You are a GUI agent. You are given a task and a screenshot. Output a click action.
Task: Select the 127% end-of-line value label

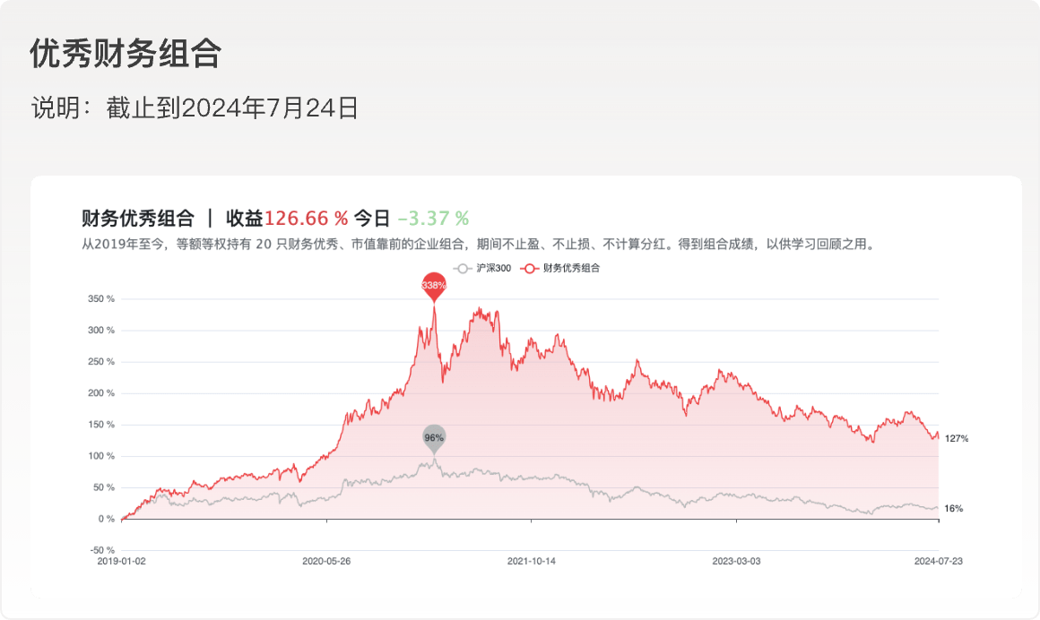957,438
